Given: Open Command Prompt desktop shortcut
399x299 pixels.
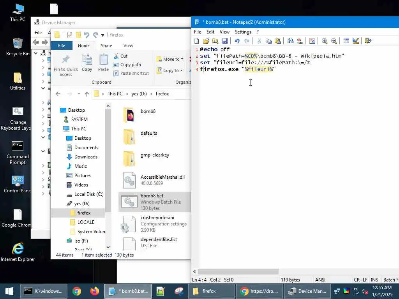Looking at the screenshot, I should 18,153.
